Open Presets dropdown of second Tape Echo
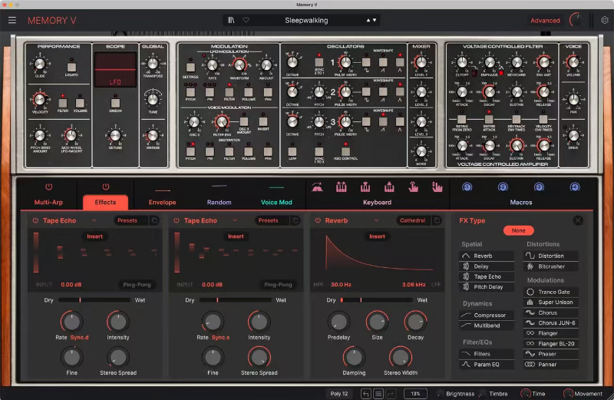 point(272,220)
